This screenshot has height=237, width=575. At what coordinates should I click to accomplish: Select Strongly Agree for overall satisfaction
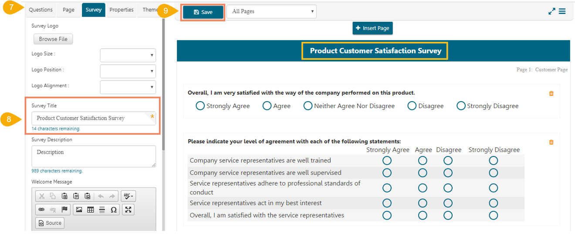200,106
